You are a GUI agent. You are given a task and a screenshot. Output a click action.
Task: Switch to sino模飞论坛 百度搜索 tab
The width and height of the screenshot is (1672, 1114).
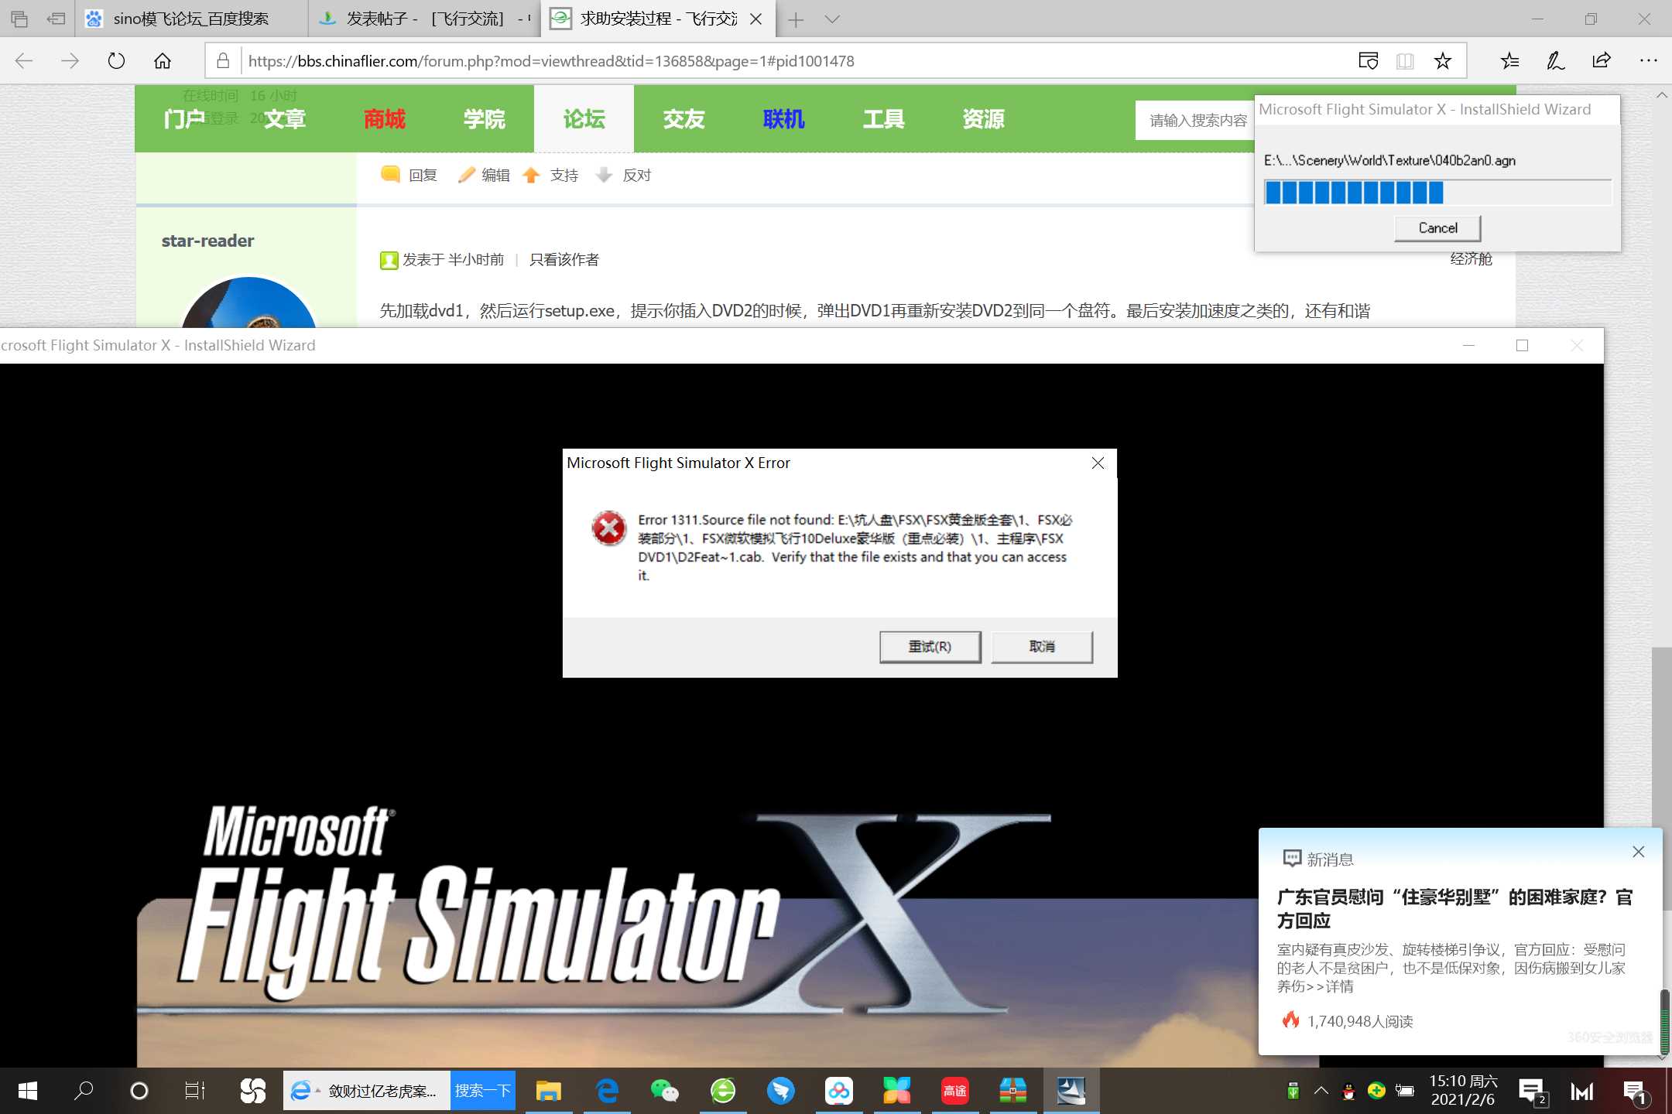[191, 19]
